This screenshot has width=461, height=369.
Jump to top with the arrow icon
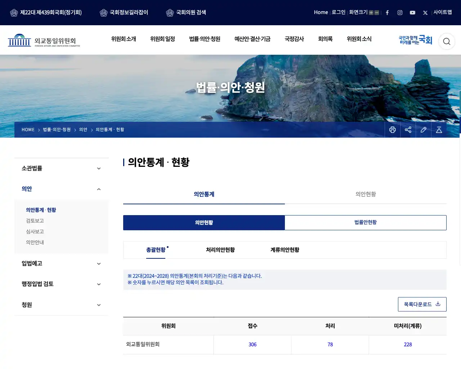439,130
